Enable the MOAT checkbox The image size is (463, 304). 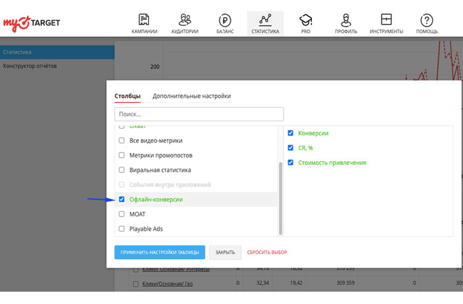(x=122, y=214)
